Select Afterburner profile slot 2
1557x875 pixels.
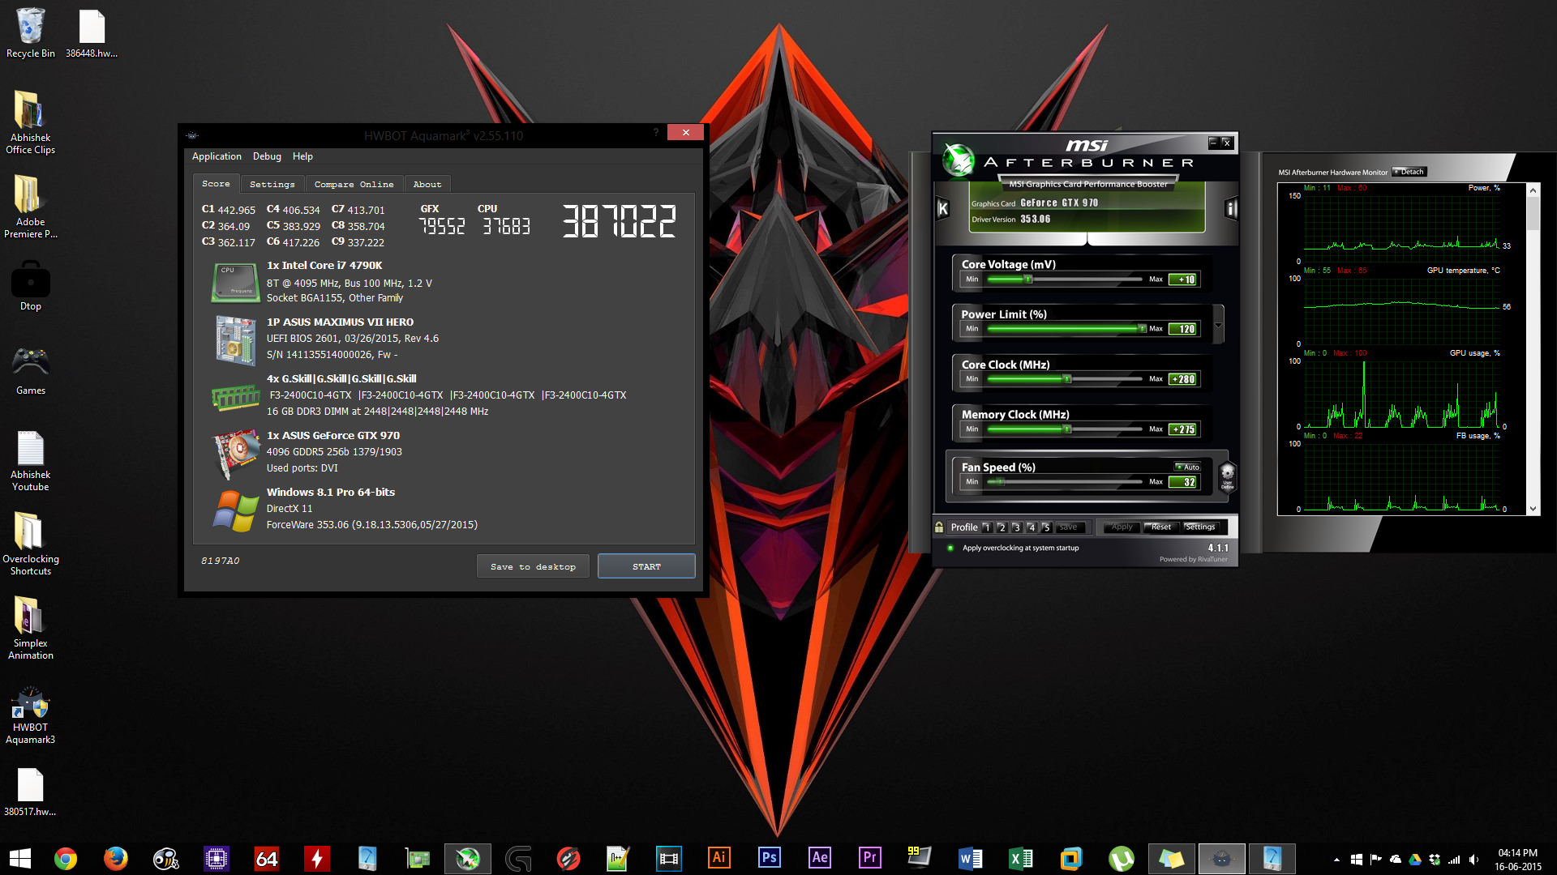1002,527
